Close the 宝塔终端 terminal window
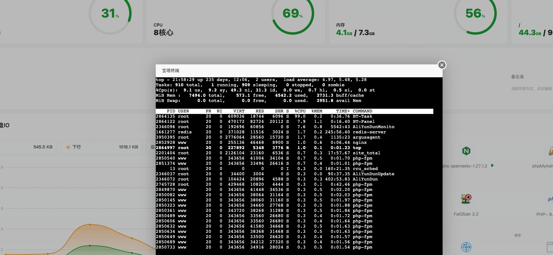553x255 pixels. [x=442, y=65]
